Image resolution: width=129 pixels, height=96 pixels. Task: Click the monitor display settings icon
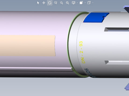pyautogui.click(x=74, y=3)
